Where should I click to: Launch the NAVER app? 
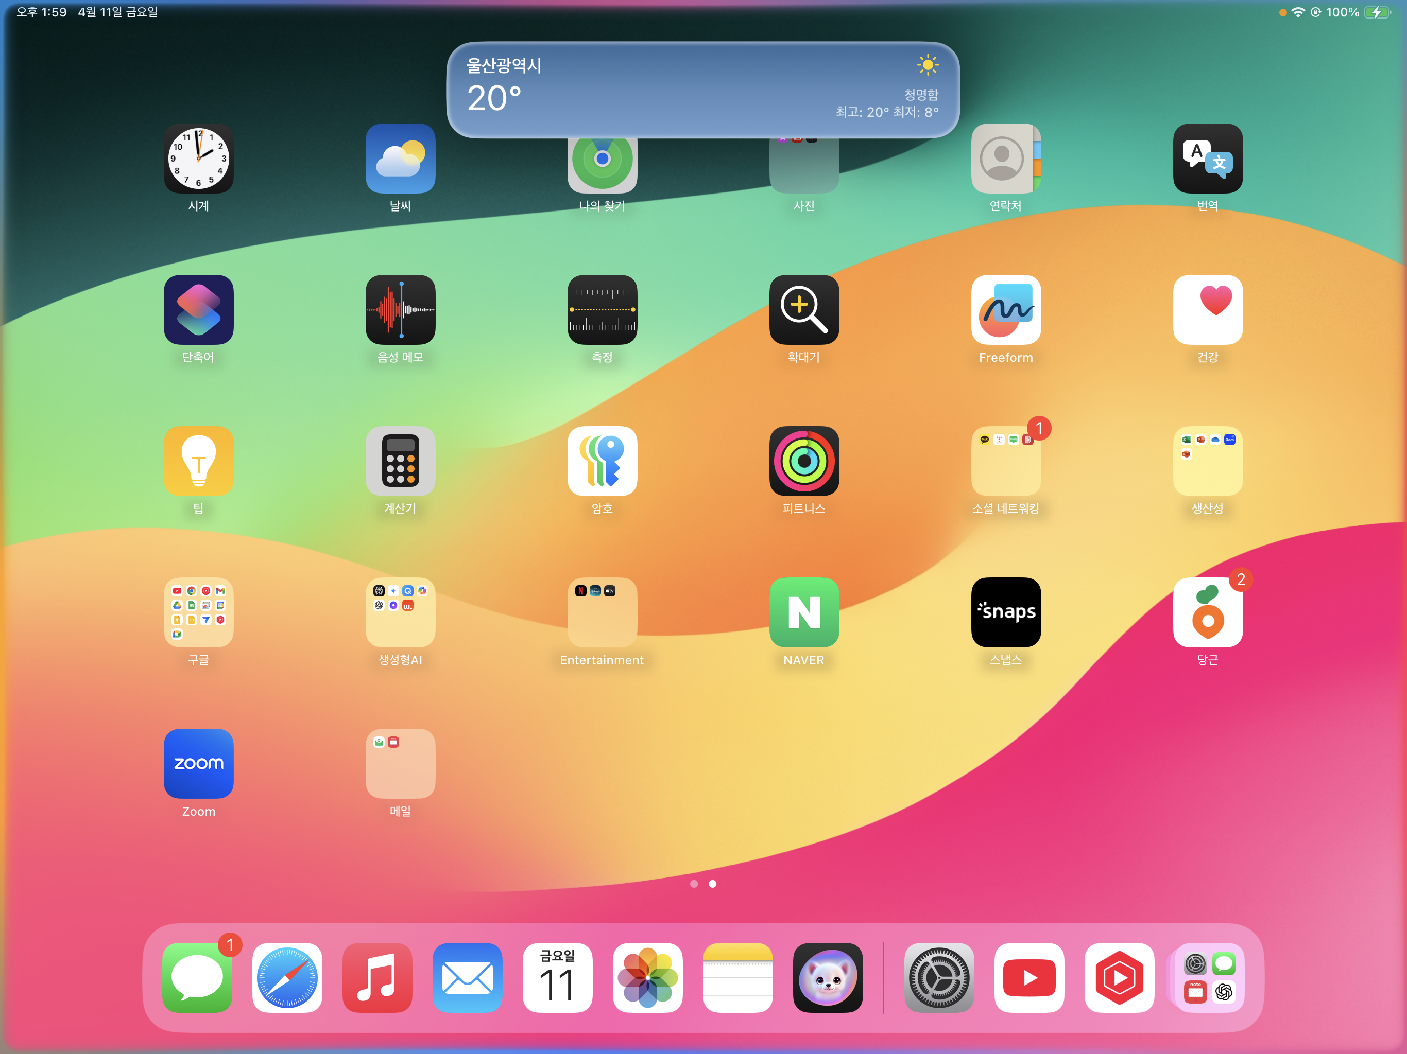coord(804,612)
